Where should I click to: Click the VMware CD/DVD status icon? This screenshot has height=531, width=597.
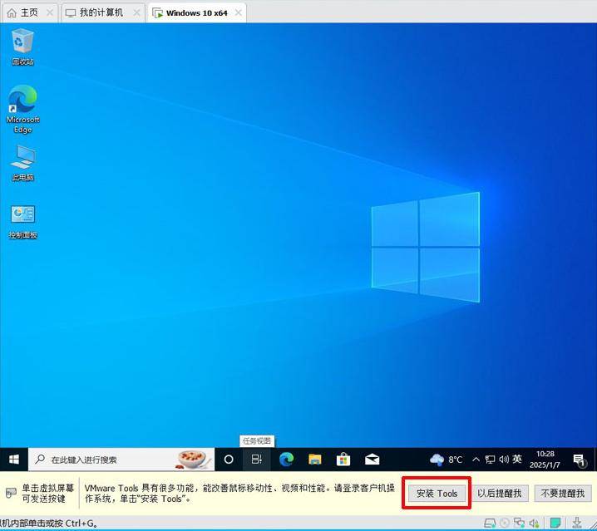(505, 523)
